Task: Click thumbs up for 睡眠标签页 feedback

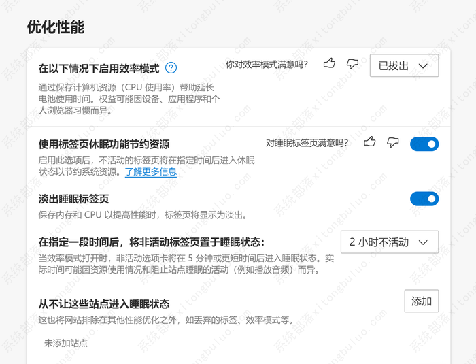Action: [x=370, y=142]
